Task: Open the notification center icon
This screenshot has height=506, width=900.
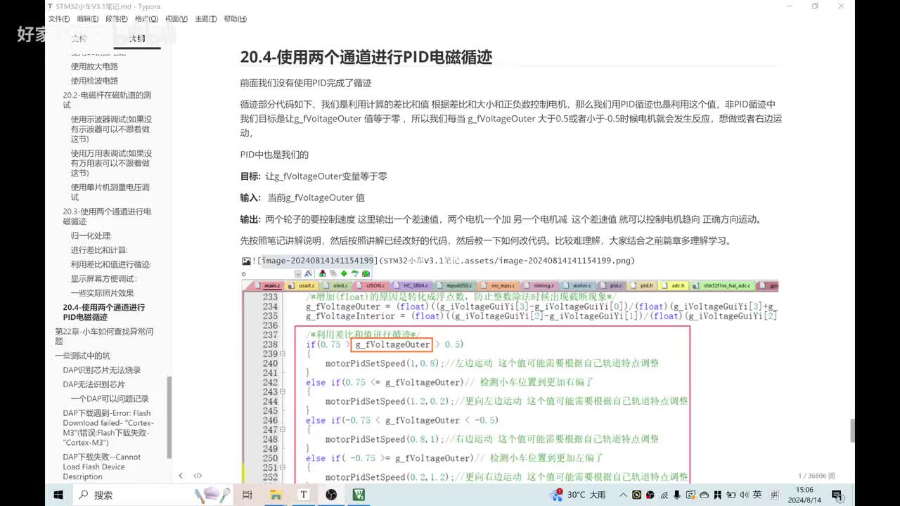Action: [x=837, y=495]
